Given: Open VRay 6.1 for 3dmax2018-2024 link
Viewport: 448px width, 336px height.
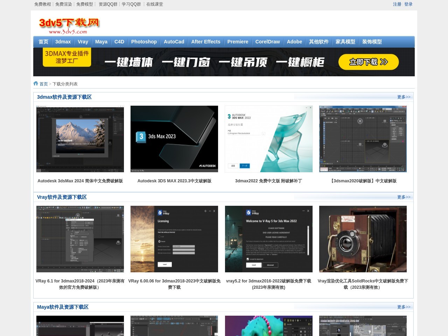Looking at the screenshot, I should pos(80,284).
